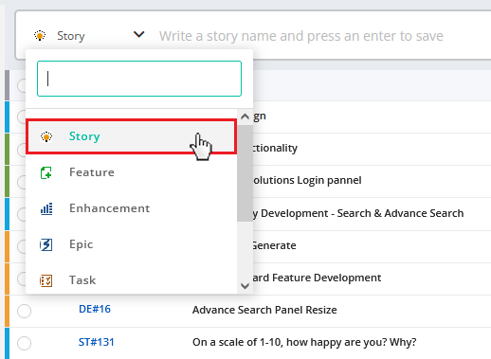Pick Enhancement as the item type

coord(132,208)
